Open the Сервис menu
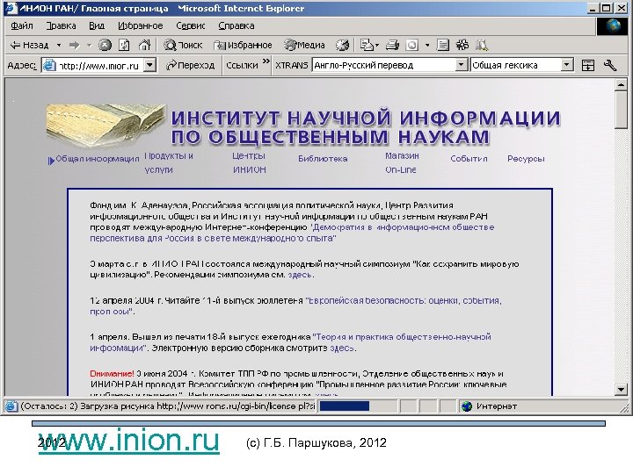This screenshot has height=474, width=633. [x=191, y=25]
